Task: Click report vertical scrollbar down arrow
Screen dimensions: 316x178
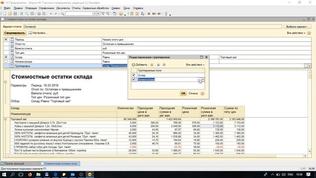Action: click(x=310, y=152)
